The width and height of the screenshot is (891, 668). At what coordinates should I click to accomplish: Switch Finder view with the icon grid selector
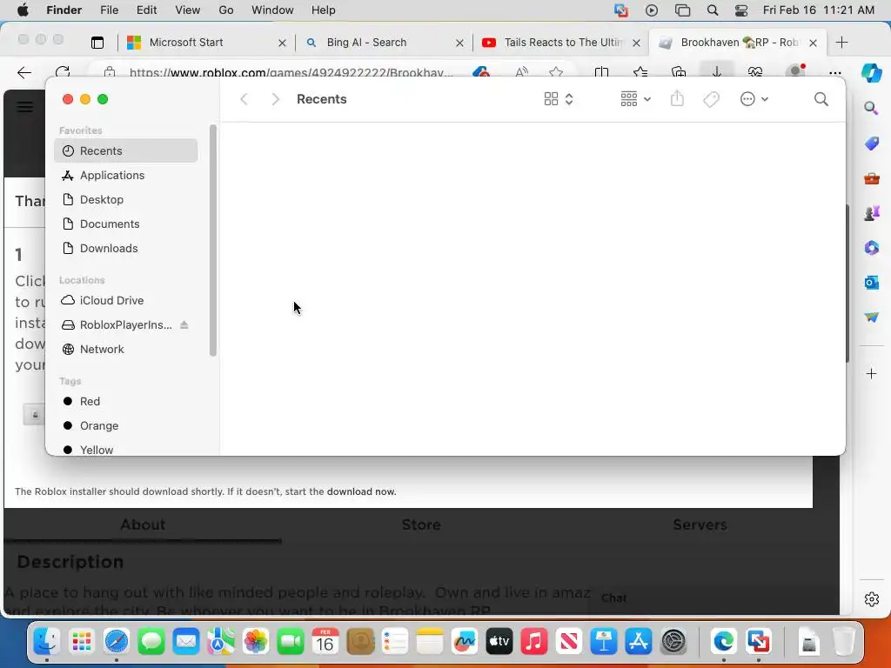[558, 99]
